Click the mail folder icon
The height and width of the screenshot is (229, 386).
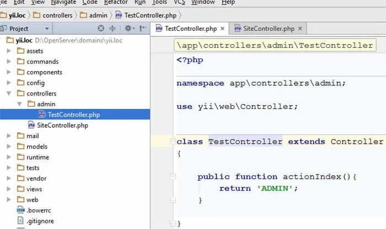point(21,135)
